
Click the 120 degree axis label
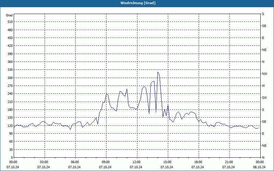click(x=10, y=126)
